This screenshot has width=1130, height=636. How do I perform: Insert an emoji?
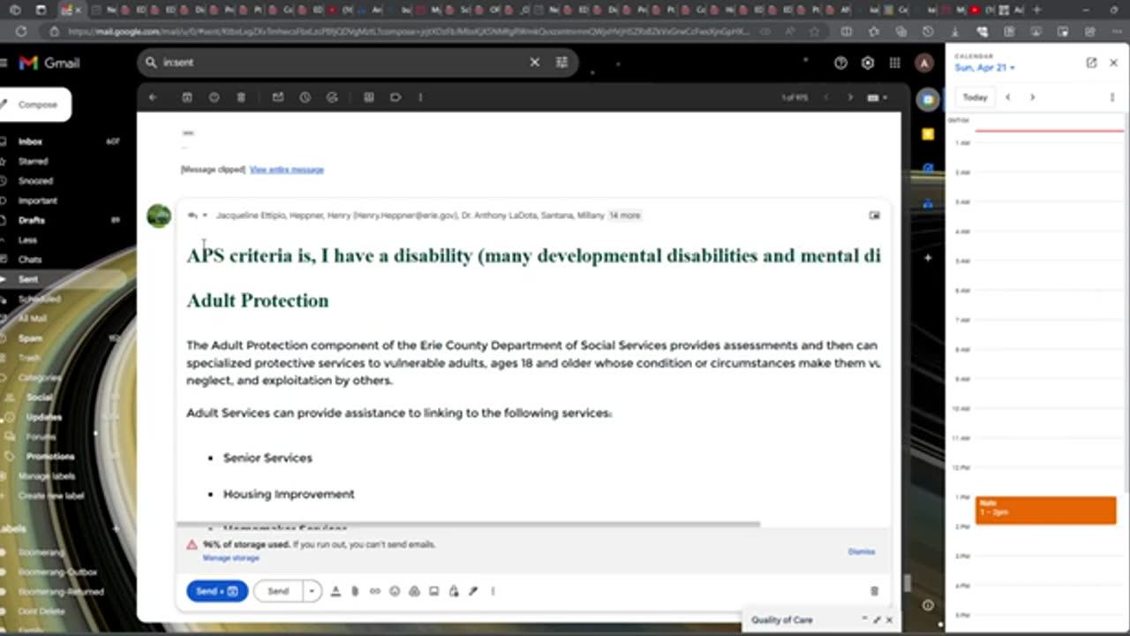395,591
